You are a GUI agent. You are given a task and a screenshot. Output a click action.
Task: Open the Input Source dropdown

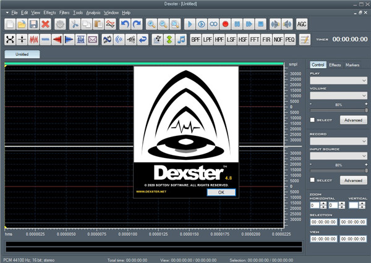coord(338,157)
